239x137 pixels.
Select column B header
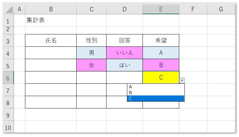(51, 9)
